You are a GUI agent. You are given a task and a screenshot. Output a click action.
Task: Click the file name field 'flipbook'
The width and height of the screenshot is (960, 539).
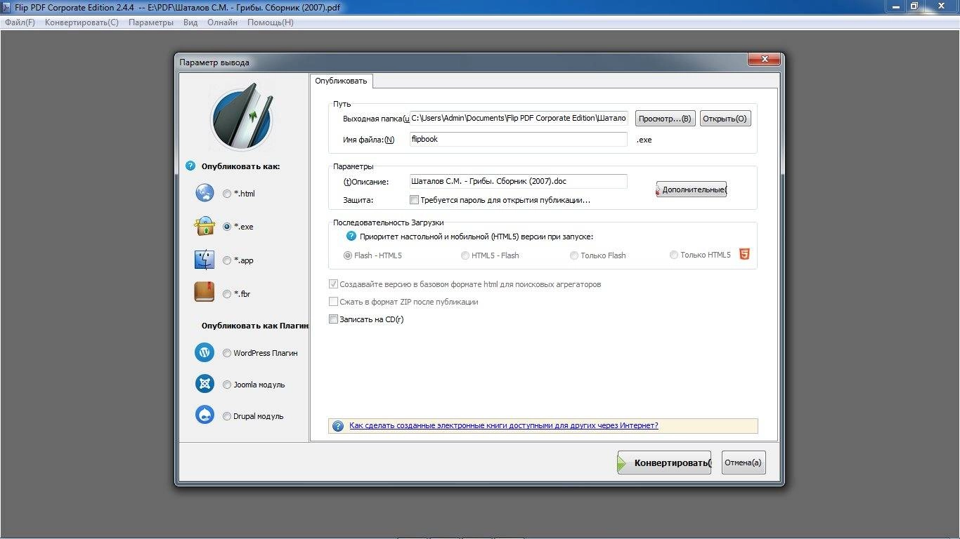[x=518, y=139]
